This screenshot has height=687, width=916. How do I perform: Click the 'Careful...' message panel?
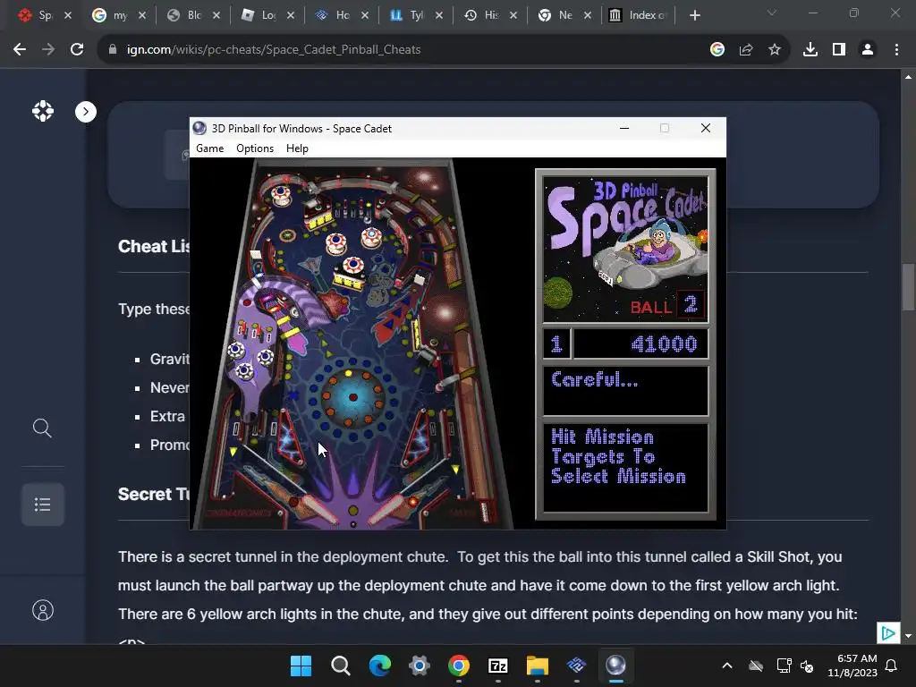point(625,391)
